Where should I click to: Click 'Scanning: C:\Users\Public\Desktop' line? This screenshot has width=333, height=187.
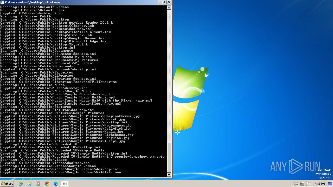[x=35, y=19]
